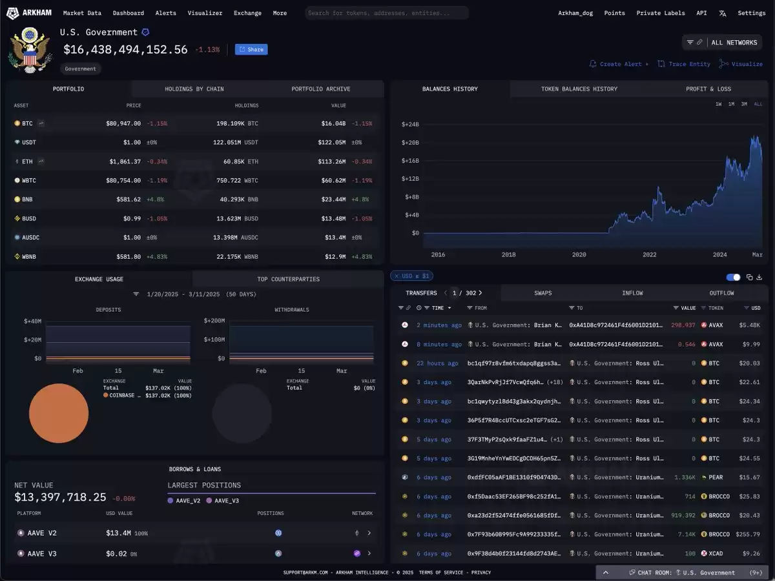Switch to Portfolio Archive tab
This screenshot has width=775, height=581.
click(321, 89)
